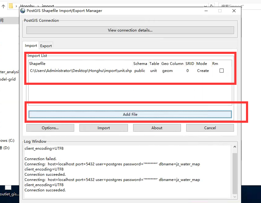Click the Explorer refresh icon
Viewport: 261px width, 203px height.
click(x=212, y=6)
